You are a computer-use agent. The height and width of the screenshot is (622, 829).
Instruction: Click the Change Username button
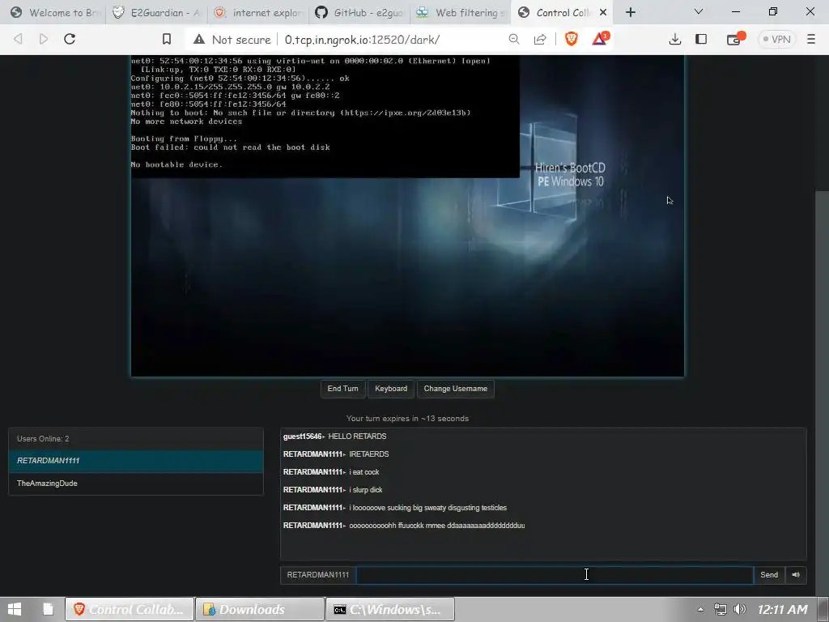pyautogui.click(x=455, y=389)
